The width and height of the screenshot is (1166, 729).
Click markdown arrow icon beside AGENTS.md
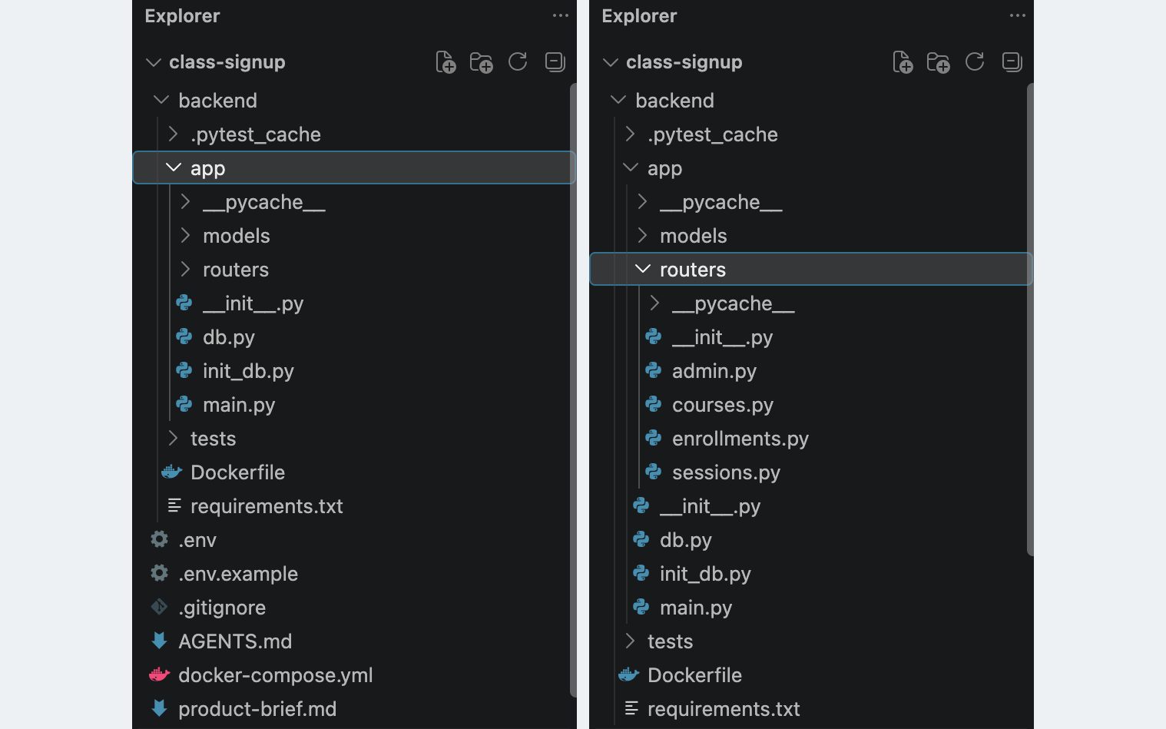[159, 641]
